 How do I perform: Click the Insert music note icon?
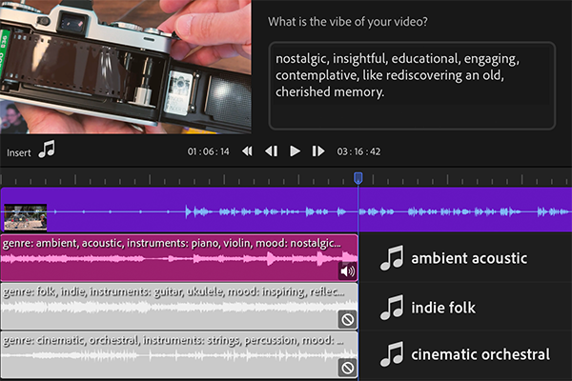coord(47,150)
